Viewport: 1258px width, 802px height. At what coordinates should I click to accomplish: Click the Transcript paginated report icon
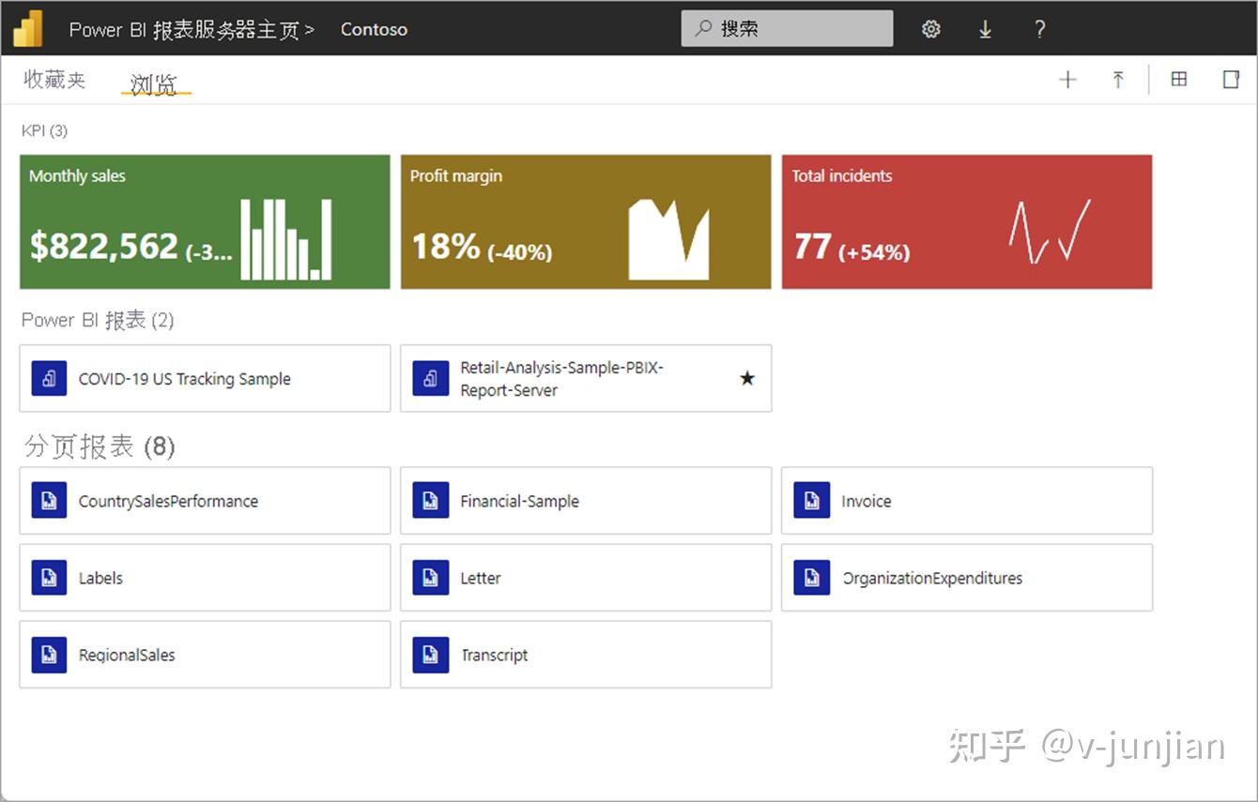coord(430,654)
